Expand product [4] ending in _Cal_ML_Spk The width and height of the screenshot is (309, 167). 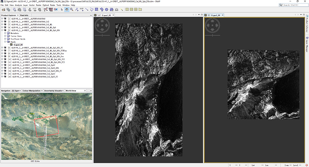[2, 27]
